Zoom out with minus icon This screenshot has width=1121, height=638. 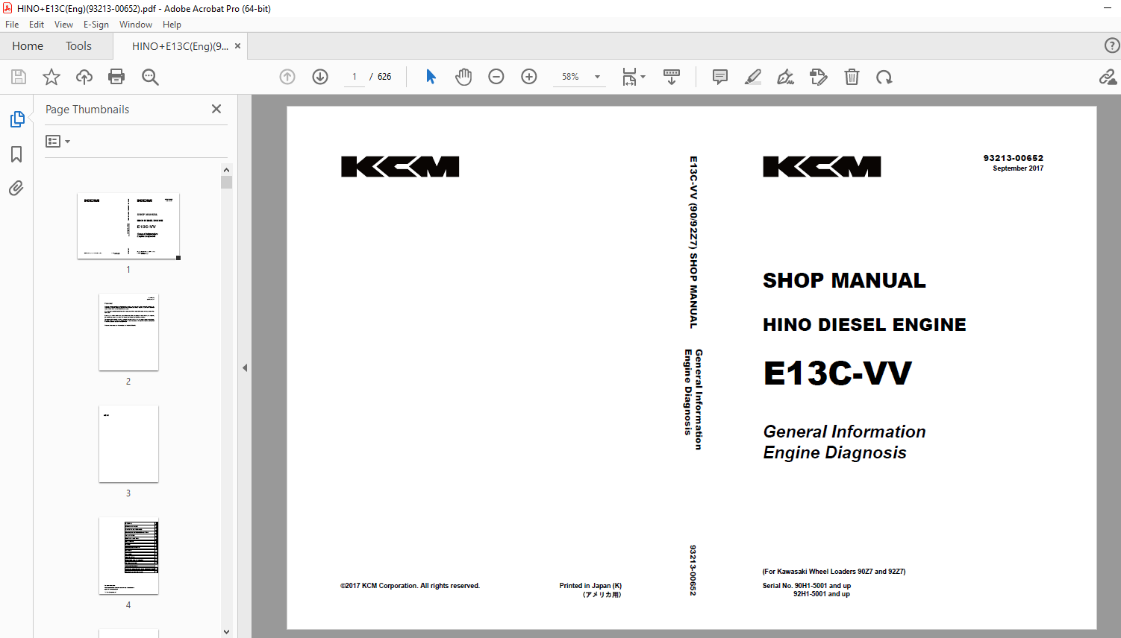pos(496,77)
